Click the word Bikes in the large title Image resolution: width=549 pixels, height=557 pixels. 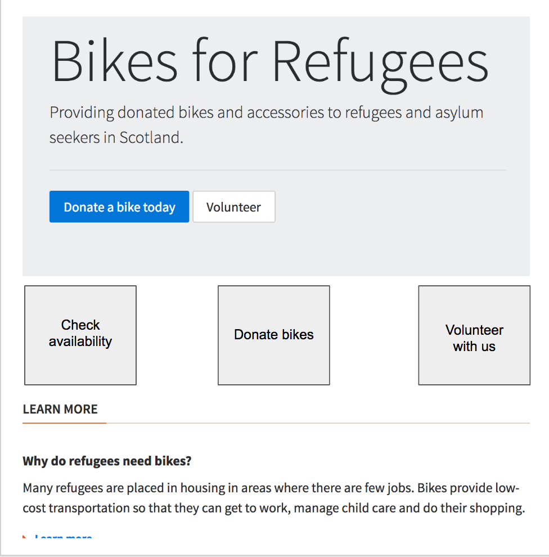pos(114,60)
